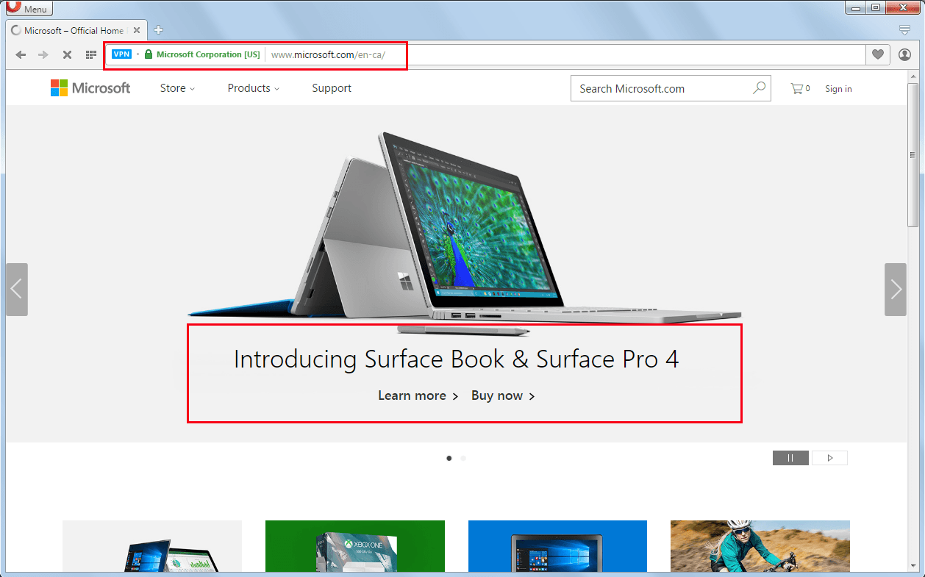Open the Windows 10 devices tile

pyautogui.click(x=152, y=545)
